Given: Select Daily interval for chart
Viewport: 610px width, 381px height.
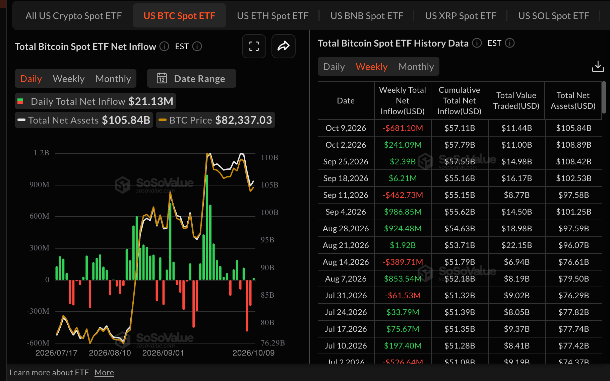Looking at the screenshot, I should pyautogui.click(x=31, y=79).
